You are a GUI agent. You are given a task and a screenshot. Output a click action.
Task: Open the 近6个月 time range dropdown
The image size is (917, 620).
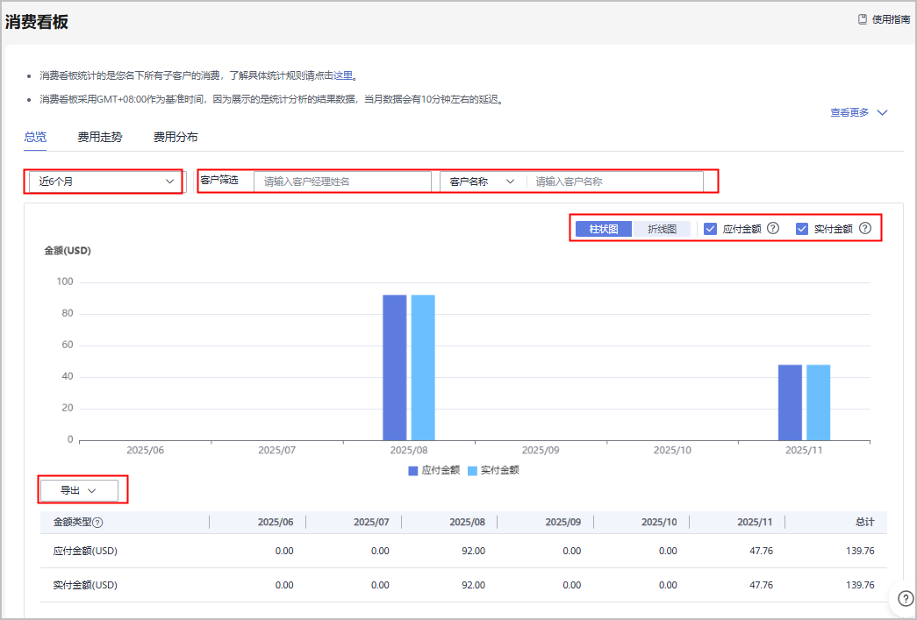click(105, 182)
